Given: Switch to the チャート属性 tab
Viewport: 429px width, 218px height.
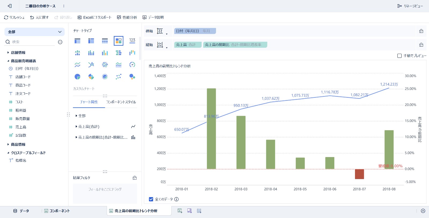Looking at the screenshot, I should click(89, 102).
